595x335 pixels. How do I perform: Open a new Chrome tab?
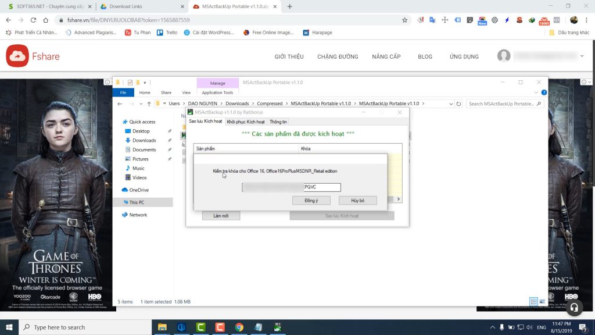tap(289, 6)
